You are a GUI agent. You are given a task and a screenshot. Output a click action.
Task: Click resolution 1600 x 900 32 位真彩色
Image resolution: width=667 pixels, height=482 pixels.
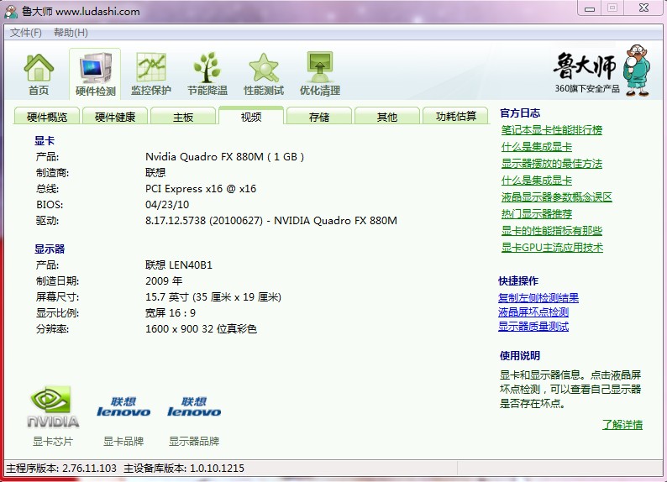[x=201, y=329]
